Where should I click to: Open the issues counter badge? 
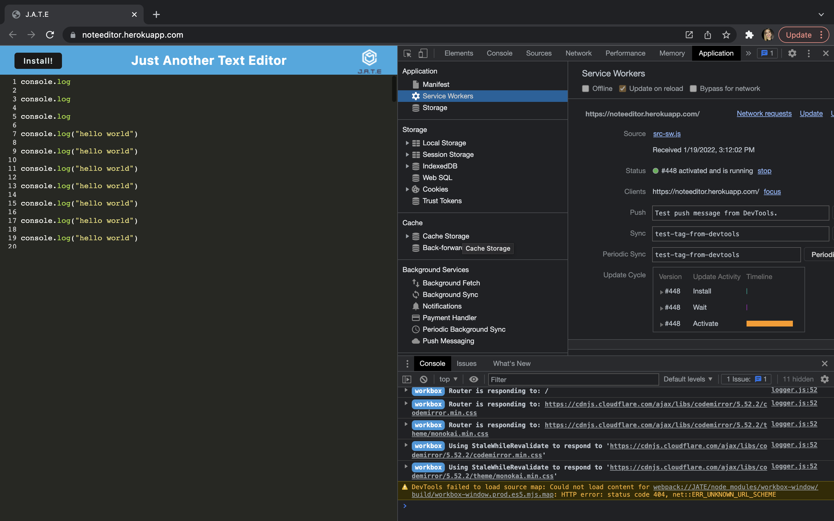(767, 54)
